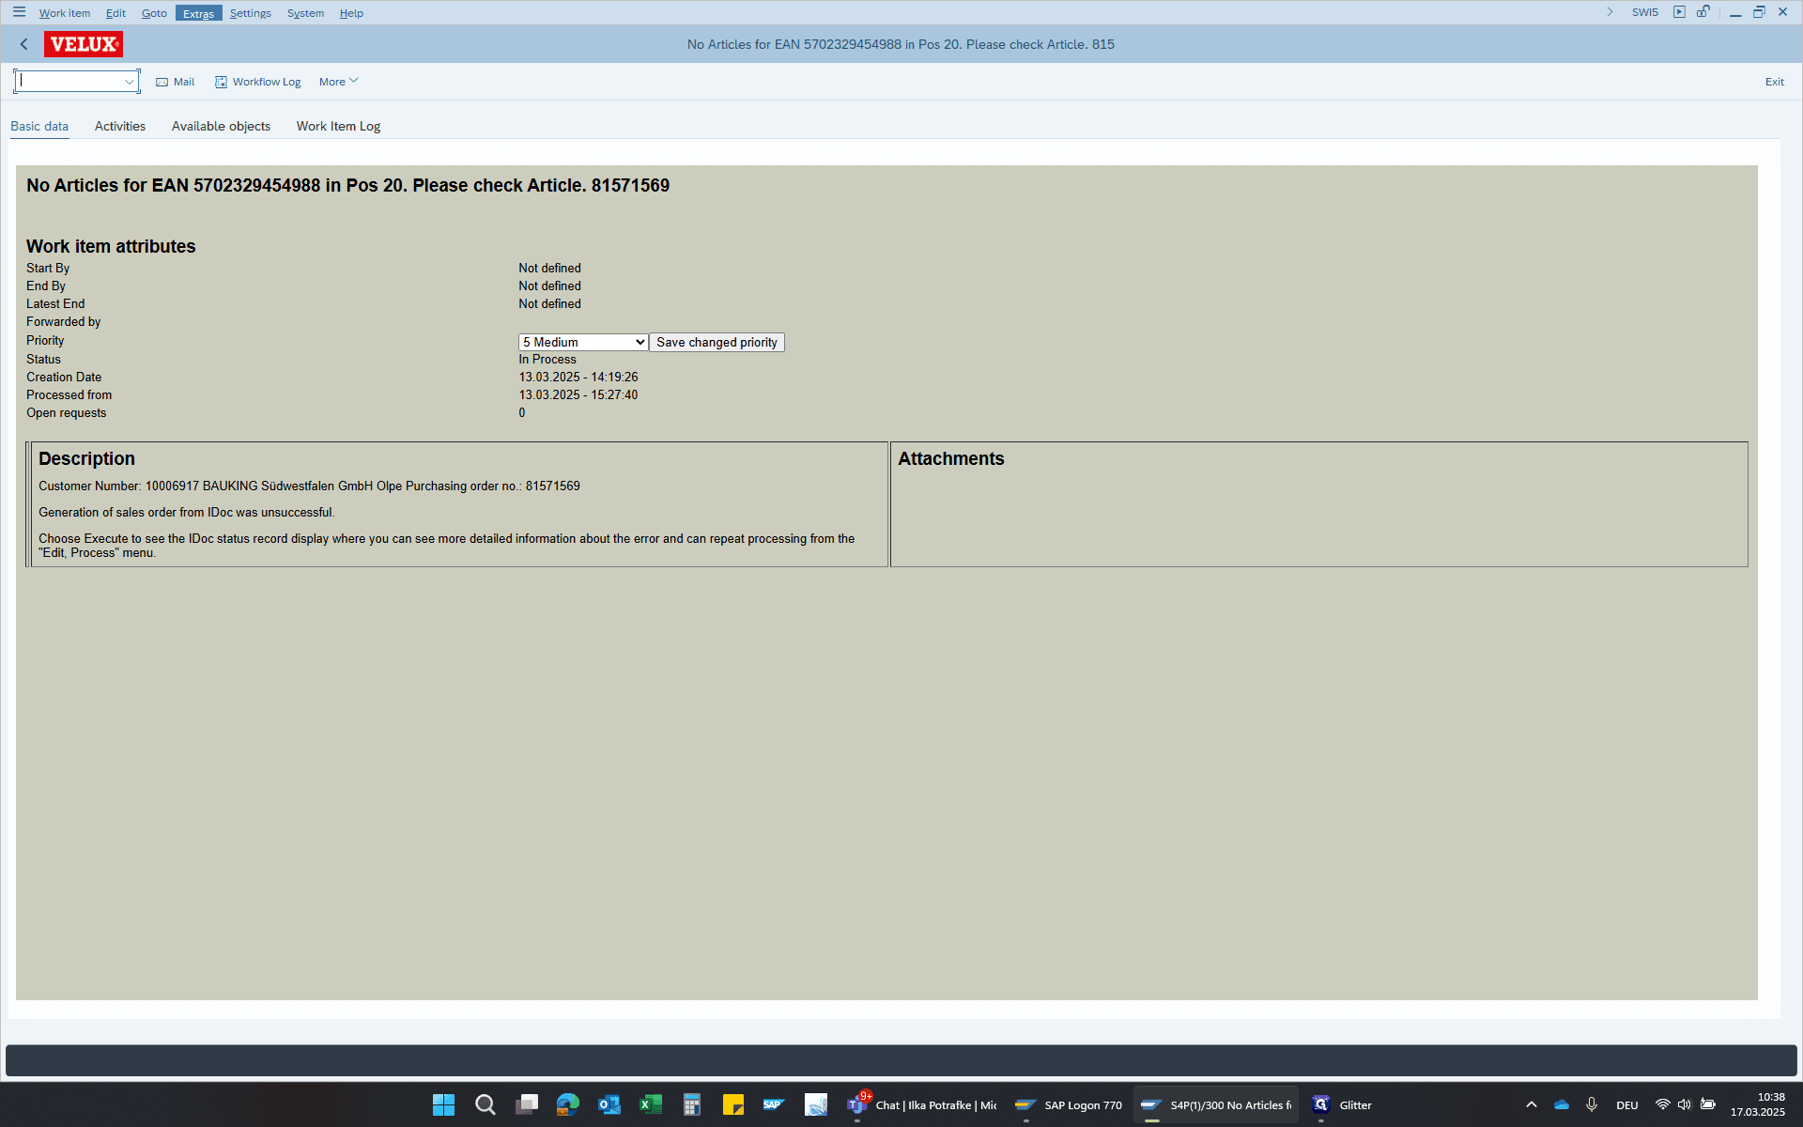Open Calculator from the taskbar
The height and width of the screenshot is (1127, 1803).
tap(691, 1104)
